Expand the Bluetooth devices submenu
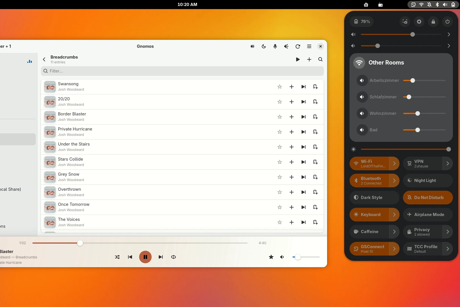The width and height of the screenshot is (460, 307). 394,181
